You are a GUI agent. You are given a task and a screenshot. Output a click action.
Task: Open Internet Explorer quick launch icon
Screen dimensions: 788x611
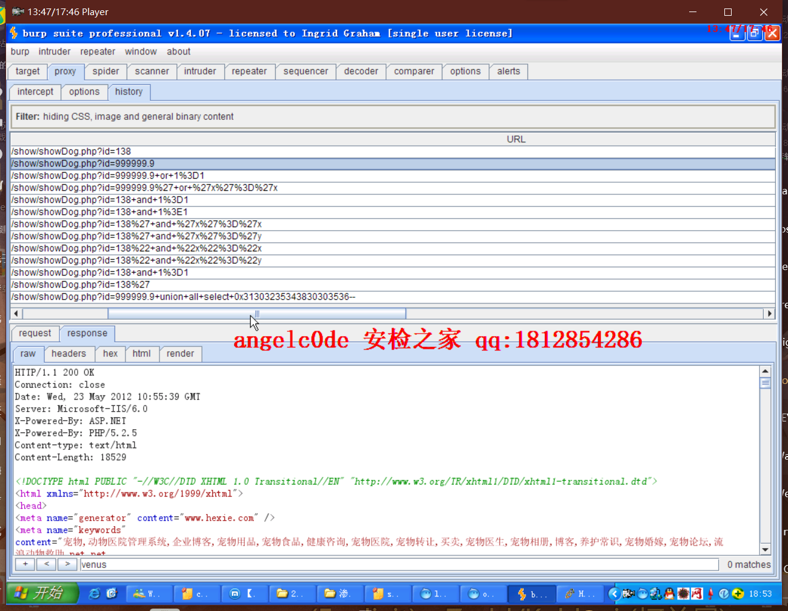click(94, 593)
